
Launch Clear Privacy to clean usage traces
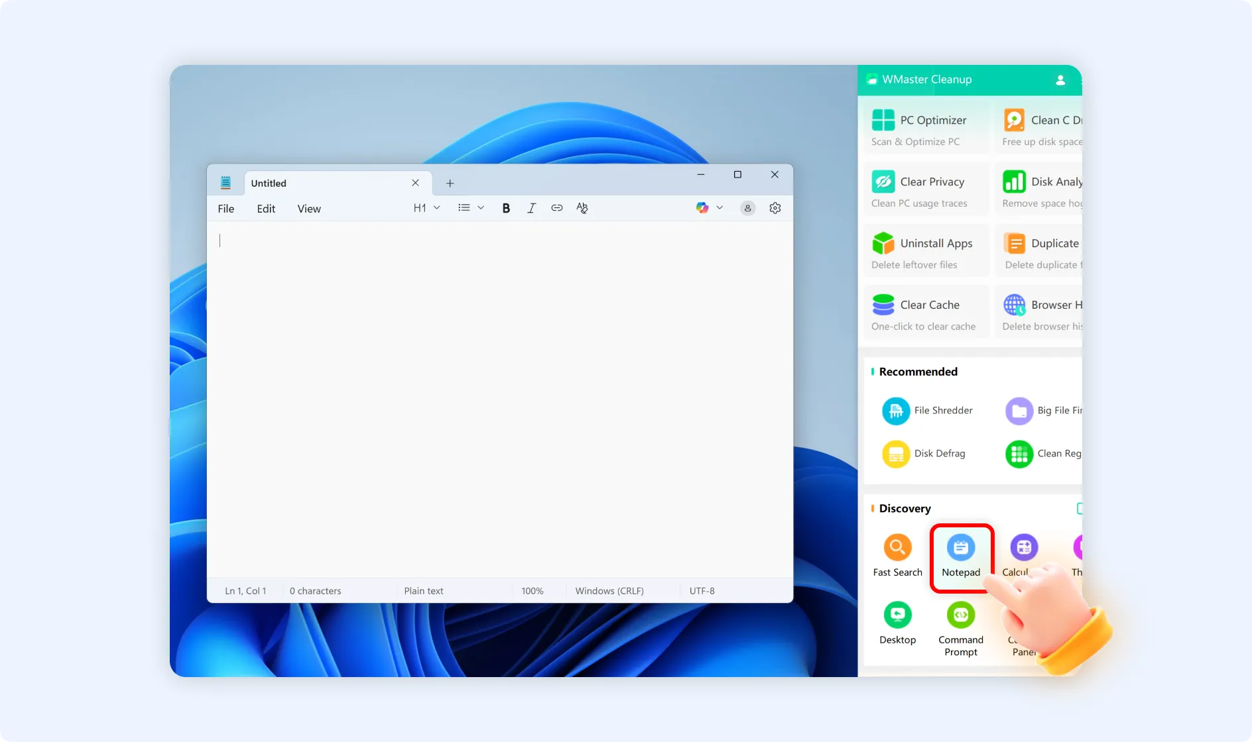pos(926,189)
